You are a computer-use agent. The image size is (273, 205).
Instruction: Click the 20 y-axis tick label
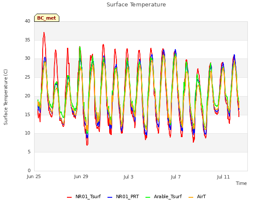27,96
